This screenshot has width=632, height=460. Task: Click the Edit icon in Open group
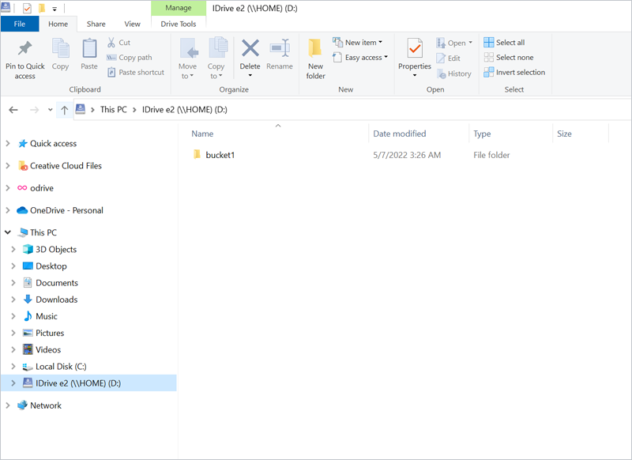pos(441,58)
